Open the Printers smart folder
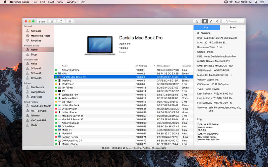Image resolution: width=268 pixels, height=167 pixels. point(36,116)
